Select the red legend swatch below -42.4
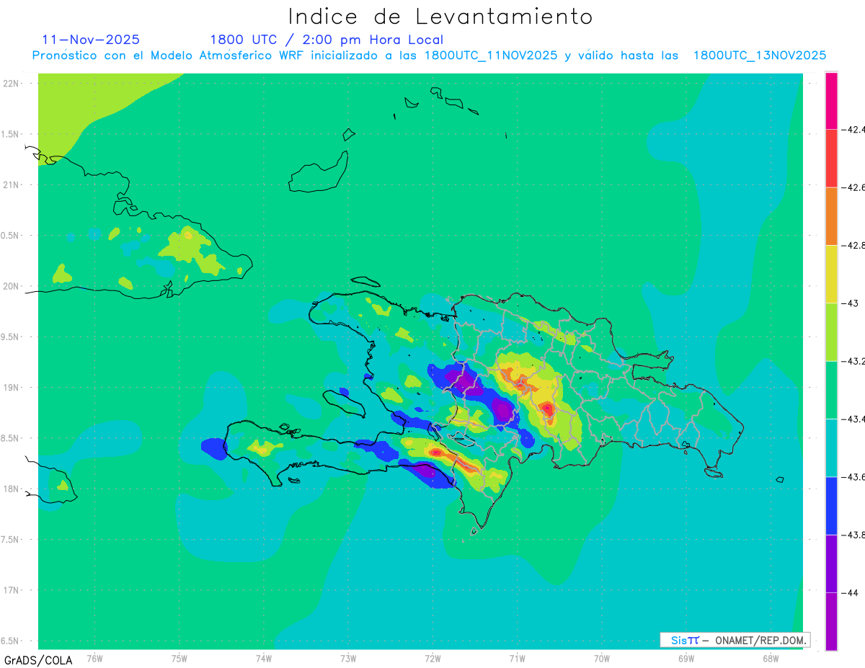The image size is (865, 668). coord(831,159)
